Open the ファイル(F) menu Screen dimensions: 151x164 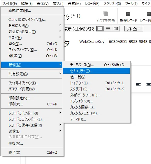(10, 4)
